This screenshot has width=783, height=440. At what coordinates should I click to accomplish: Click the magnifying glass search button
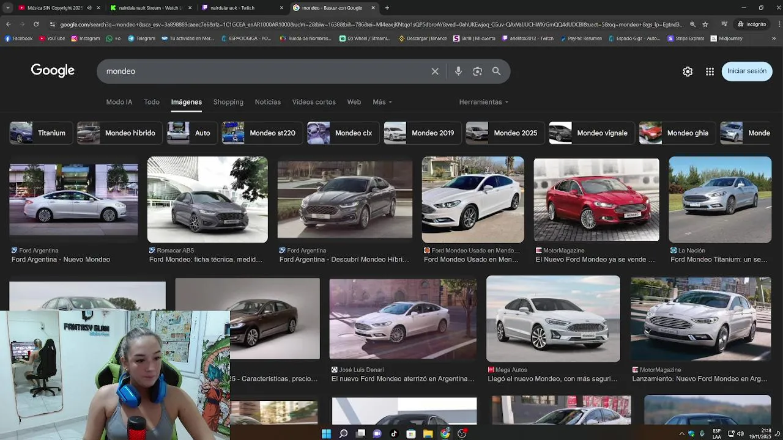[x=497, y=71]
